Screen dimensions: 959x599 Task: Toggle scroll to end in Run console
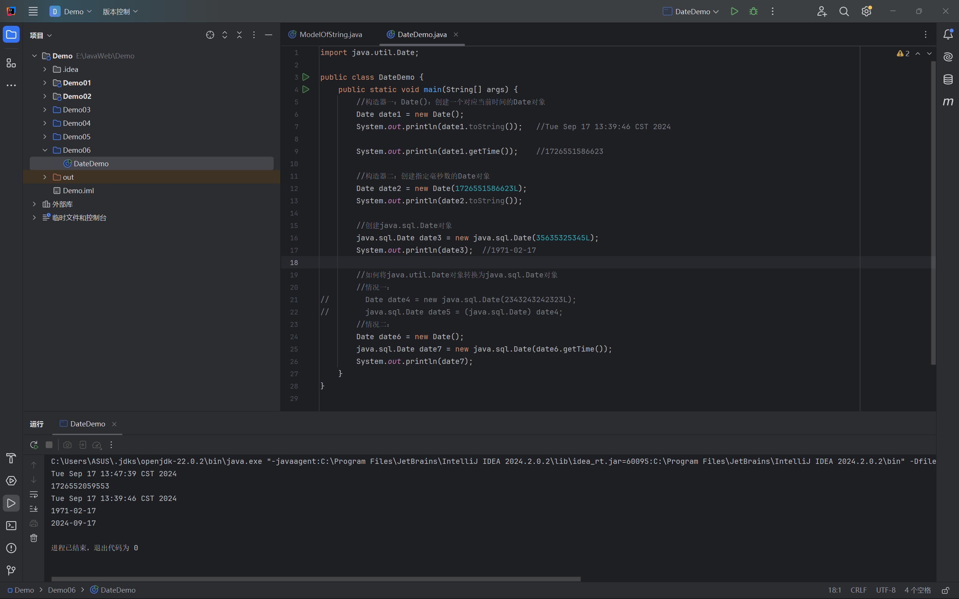[x=34, y=509]
